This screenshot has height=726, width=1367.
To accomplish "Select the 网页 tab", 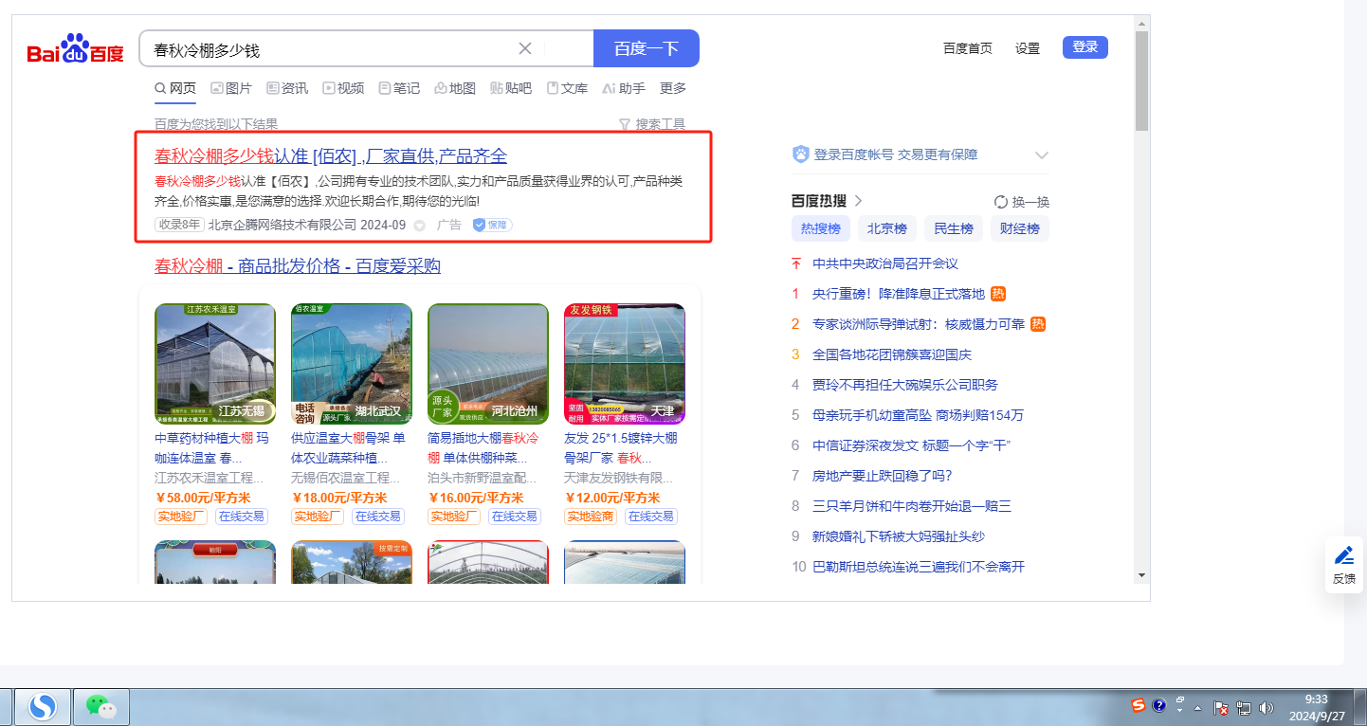I will (x=175, y=88).
